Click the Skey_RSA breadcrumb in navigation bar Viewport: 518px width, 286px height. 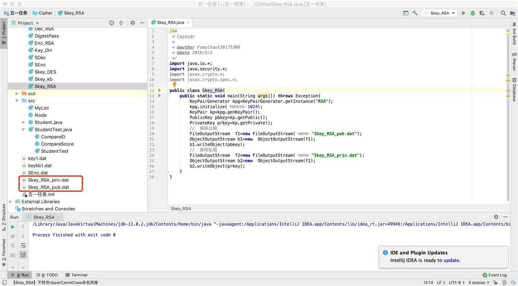(71, 13)
